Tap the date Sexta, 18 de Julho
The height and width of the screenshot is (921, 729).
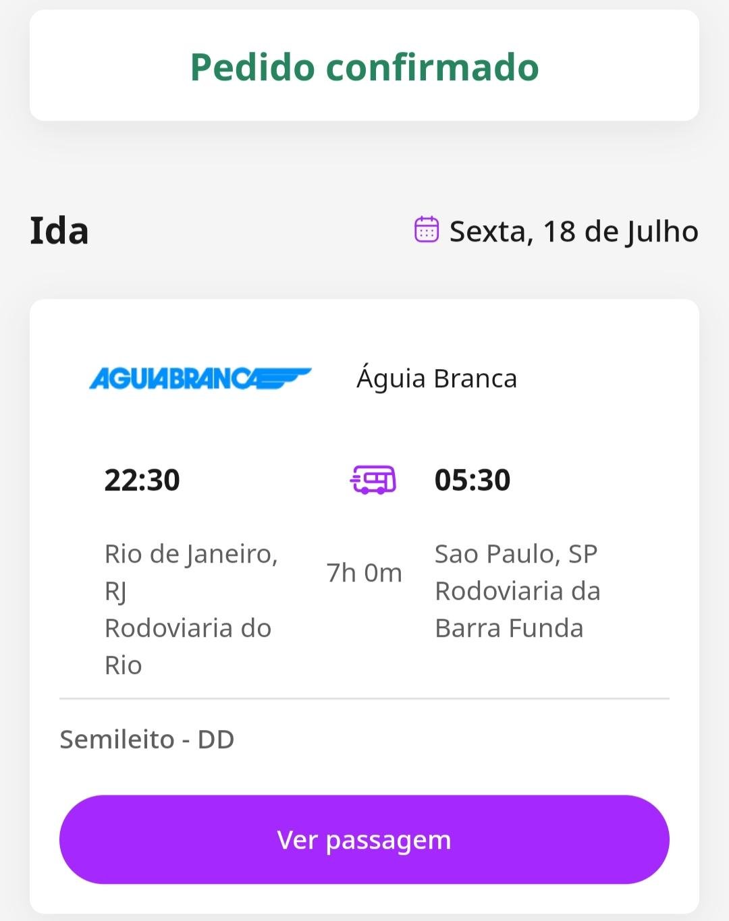(574, 231)
